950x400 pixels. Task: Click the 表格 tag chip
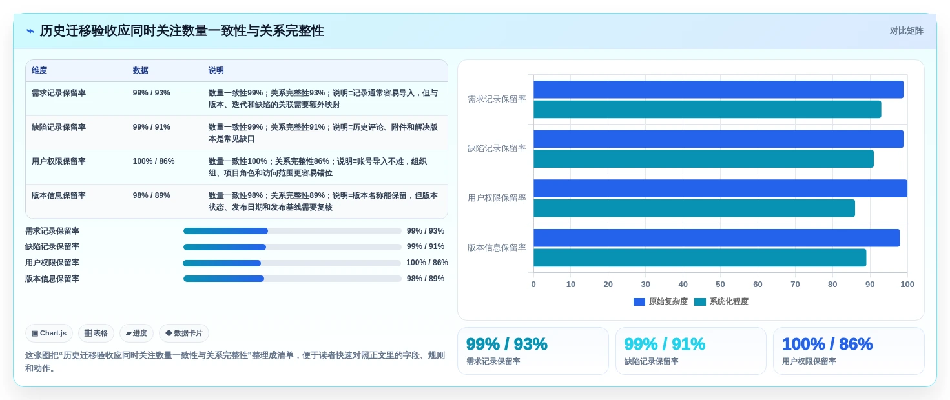click(96, 333)
